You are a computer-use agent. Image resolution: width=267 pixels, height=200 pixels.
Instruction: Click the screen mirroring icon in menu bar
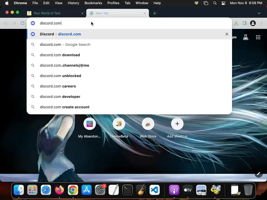click(206, 3)
